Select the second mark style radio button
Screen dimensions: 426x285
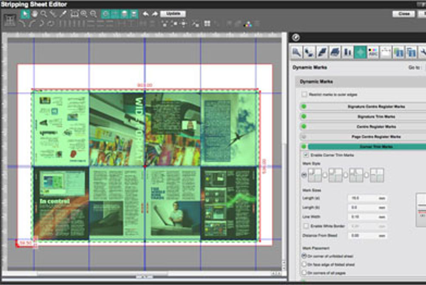[325, 175]
